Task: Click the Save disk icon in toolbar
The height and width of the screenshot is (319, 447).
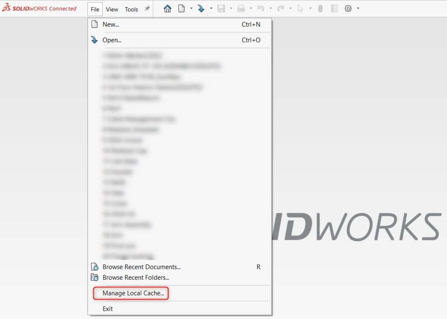Action: click(x=221, y=9)
